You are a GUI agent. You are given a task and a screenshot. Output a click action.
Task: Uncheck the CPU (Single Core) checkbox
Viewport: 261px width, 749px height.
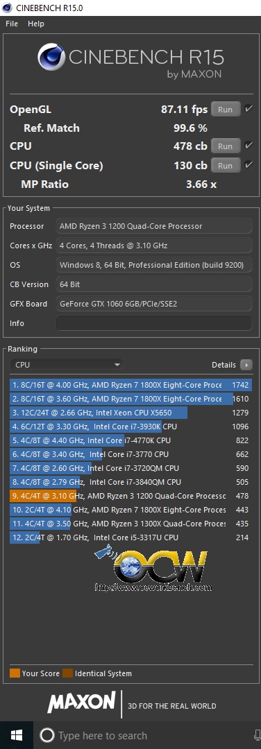(x=249, y=165)
